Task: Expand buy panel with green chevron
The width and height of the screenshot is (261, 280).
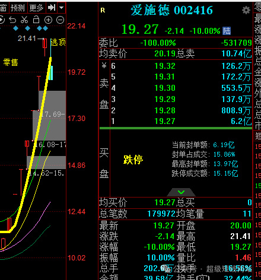Action: point(181,192)
